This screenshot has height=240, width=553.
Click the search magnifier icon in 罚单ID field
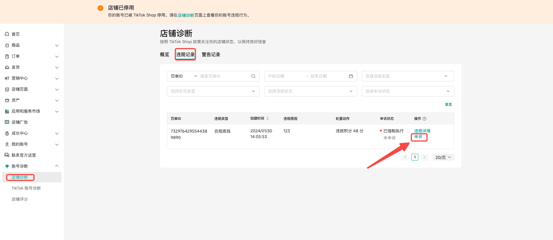(x=253, y=76)
